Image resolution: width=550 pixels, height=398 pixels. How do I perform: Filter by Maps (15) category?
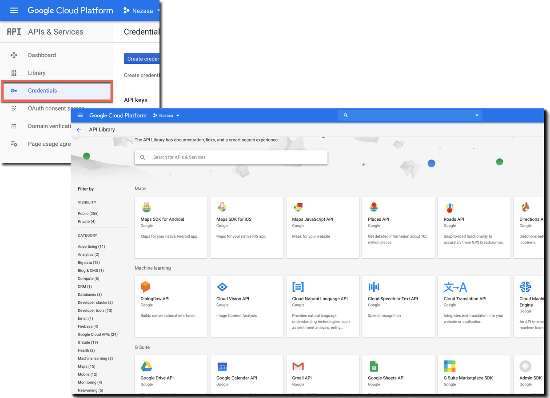pos(87,366)
